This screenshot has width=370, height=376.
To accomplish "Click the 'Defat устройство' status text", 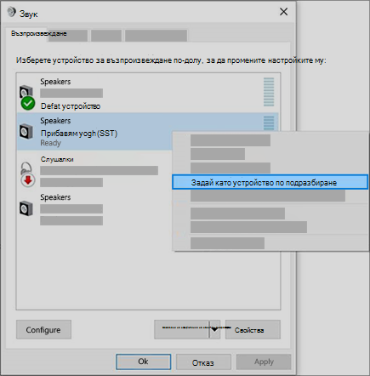I will 71,106.
